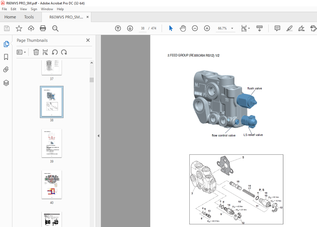Click the 'LS relief valve' label
The height and width of the screenshot is (227, 317).
pyautogui.click(x=253, y=135)
